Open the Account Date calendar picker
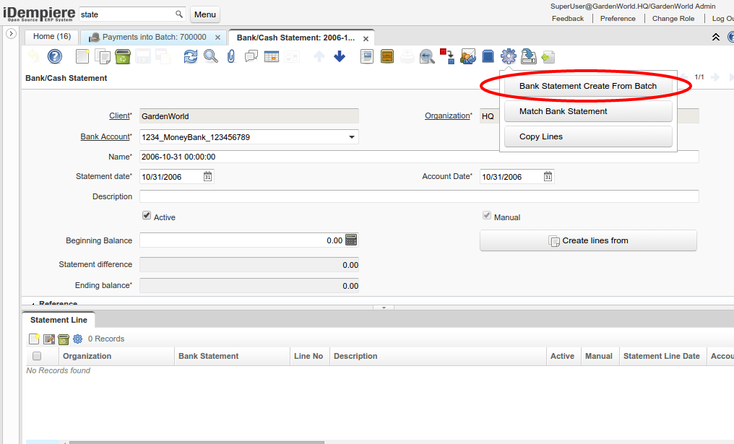The width and height of the screenshot is (734, 444). [x=548, y=177]
